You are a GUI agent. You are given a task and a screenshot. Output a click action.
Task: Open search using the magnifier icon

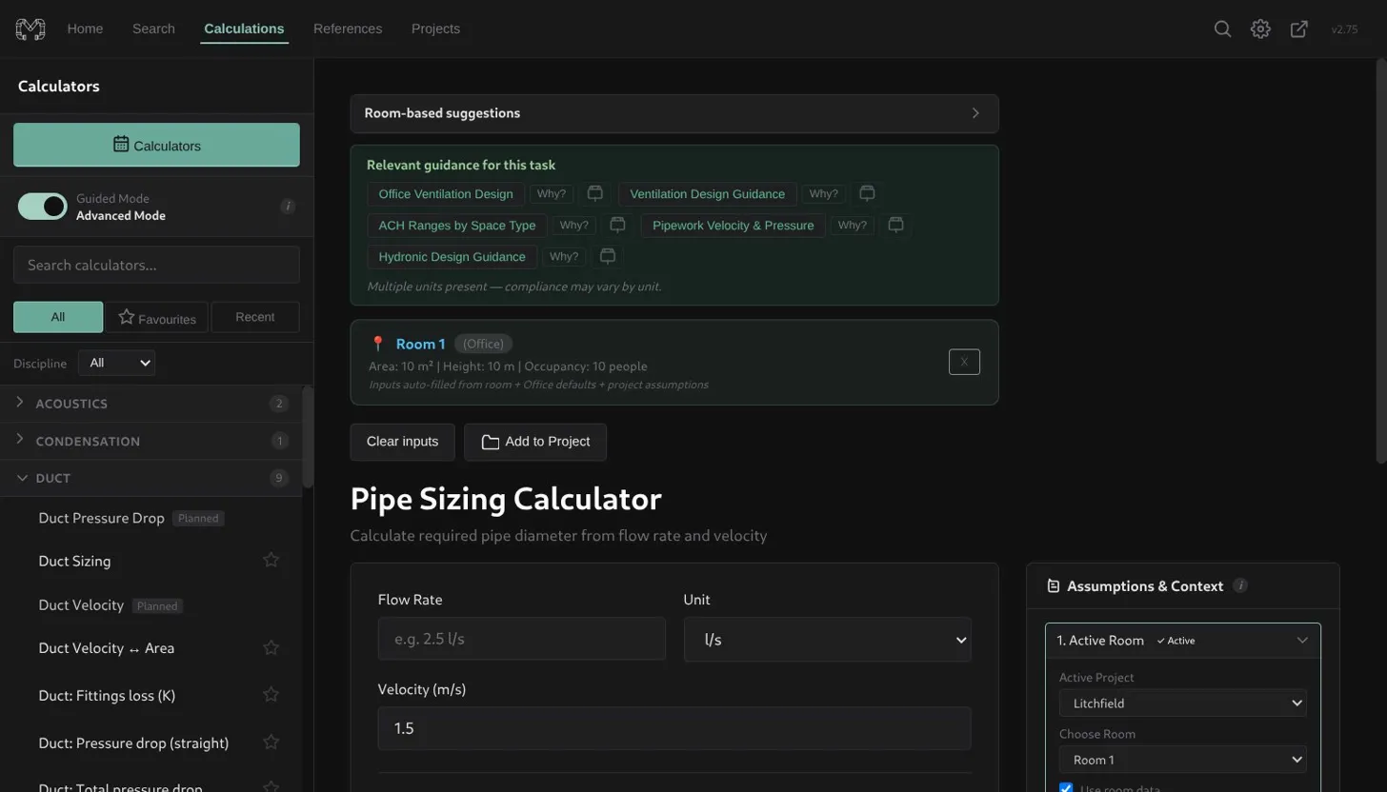pos(1222,29)
